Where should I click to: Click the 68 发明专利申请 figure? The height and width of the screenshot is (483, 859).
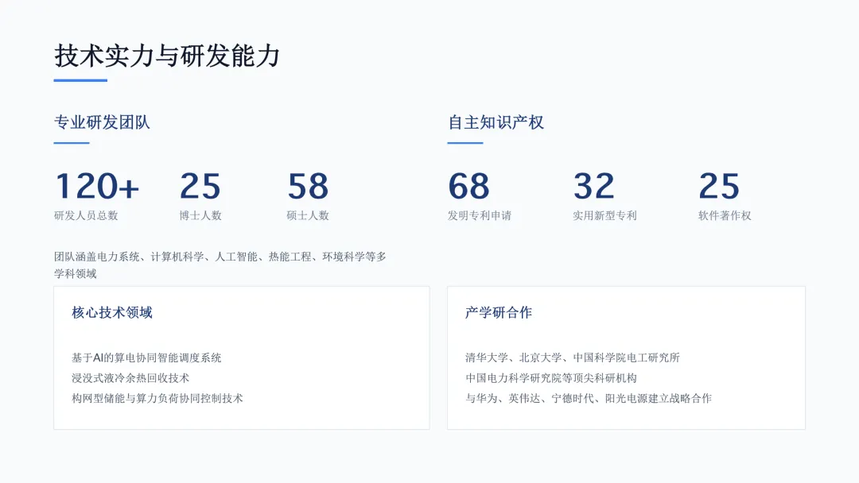click(468, 186)
